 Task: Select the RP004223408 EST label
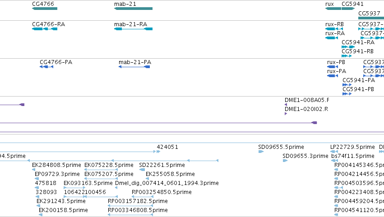pyautogui.click(x=359, y=192)
